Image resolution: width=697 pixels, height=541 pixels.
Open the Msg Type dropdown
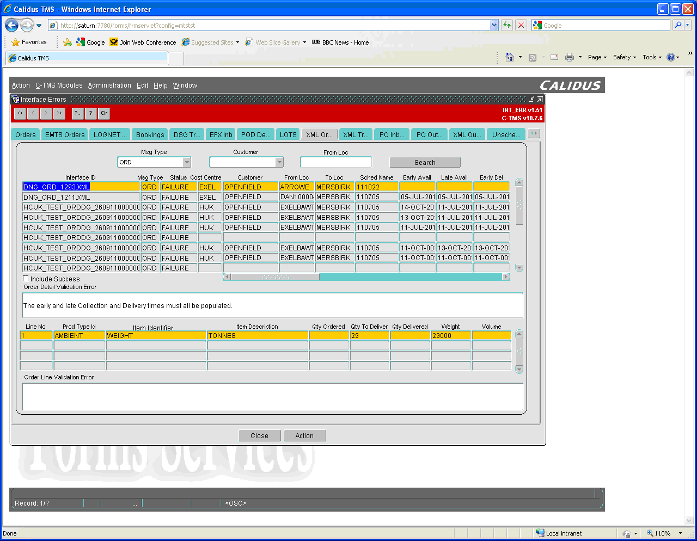(187, 162)
